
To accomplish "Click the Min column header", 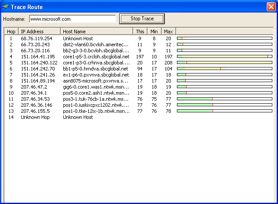I will coord(154,32).
